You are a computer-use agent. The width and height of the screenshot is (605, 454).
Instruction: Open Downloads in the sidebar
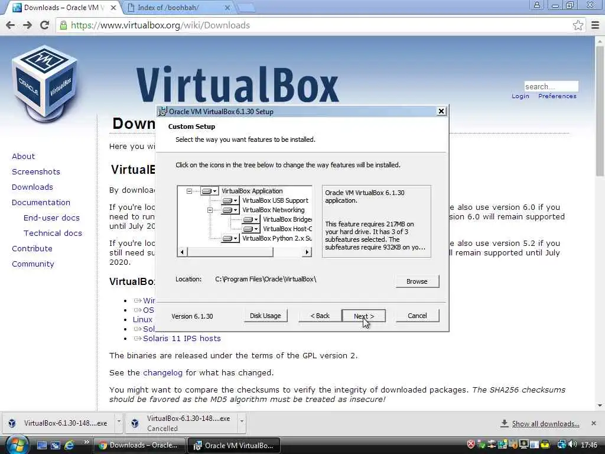tap(32, 187)
